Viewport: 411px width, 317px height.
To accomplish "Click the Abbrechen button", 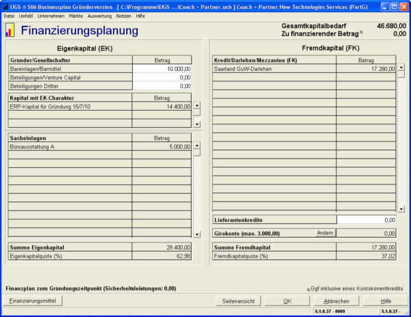I will coord(336,301).
